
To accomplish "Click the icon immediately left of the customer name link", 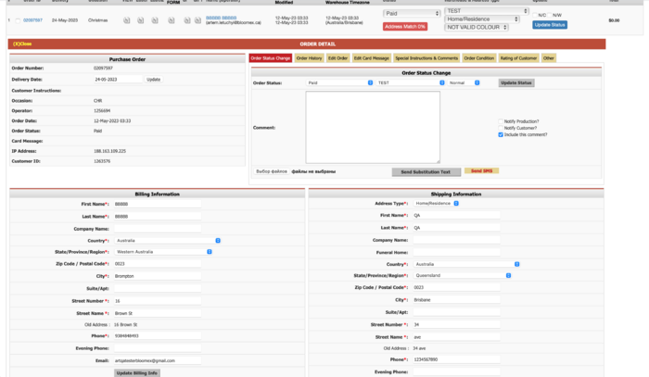I will 197,20.
